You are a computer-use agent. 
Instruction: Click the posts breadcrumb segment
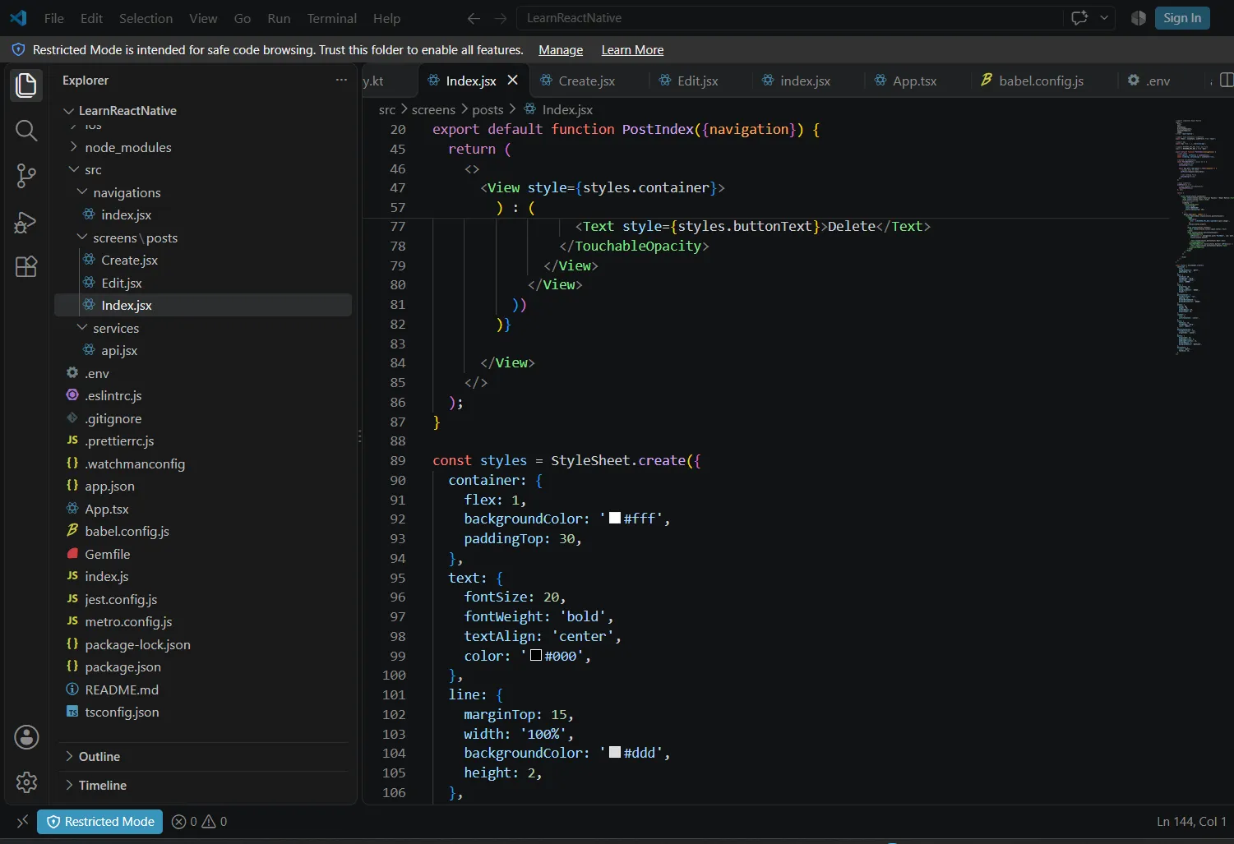[x=488, y=109]
